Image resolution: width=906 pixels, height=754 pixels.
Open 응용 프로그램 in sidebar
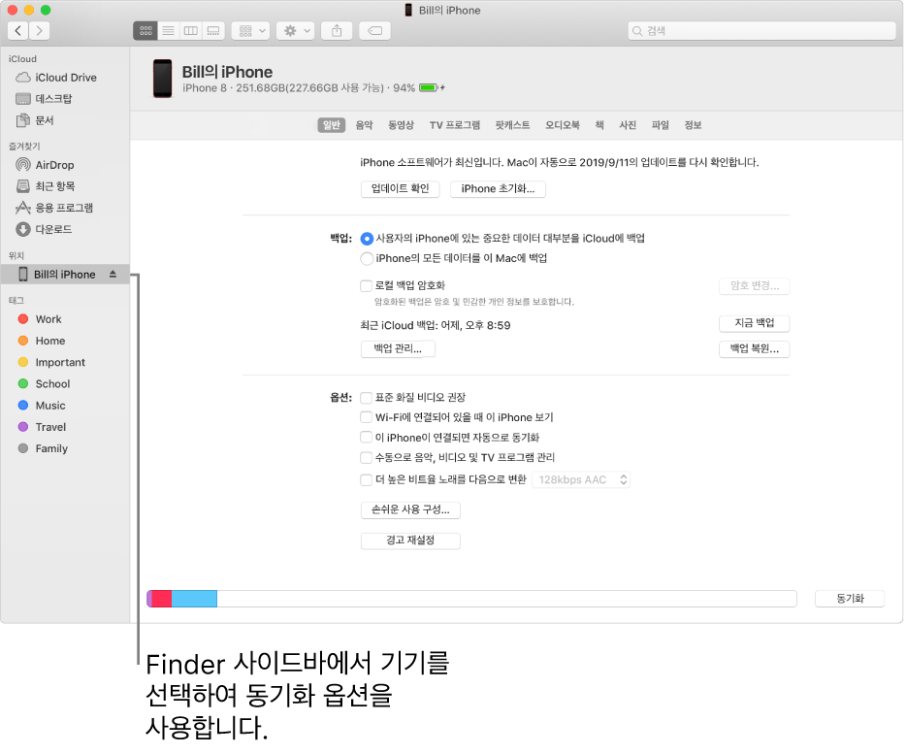(x=65, y=208)
